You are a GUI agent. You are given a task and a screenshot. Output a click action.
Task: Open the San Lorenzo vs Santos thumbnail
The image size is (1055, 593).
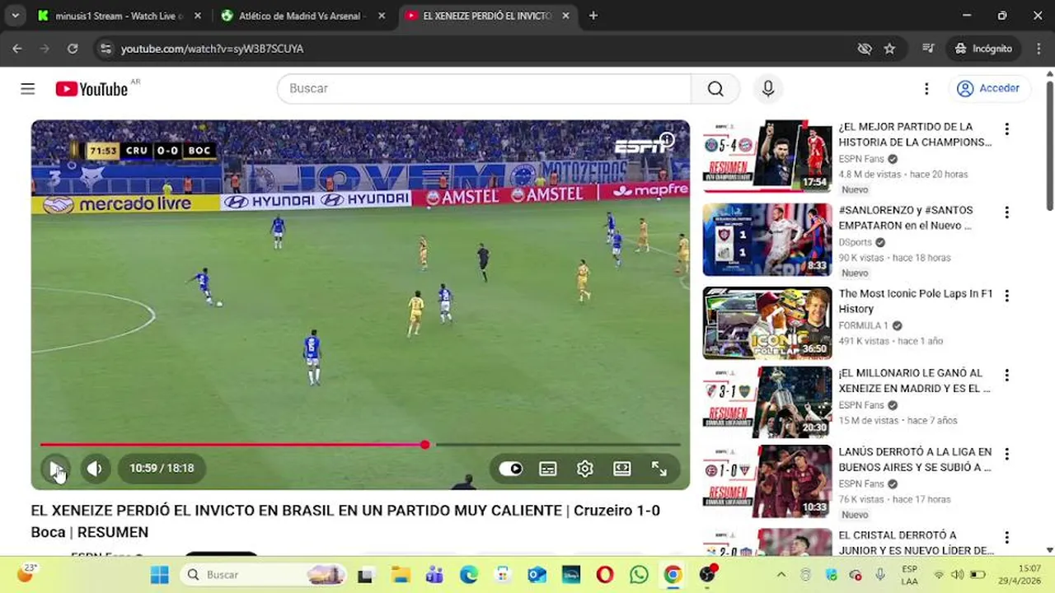click(x=767, y=240)
